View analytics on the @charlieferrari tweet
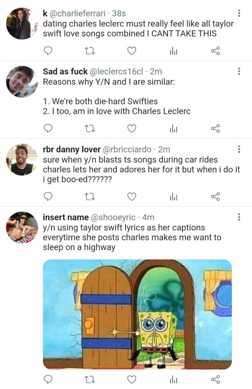252x389 pixels. point(173,51)
